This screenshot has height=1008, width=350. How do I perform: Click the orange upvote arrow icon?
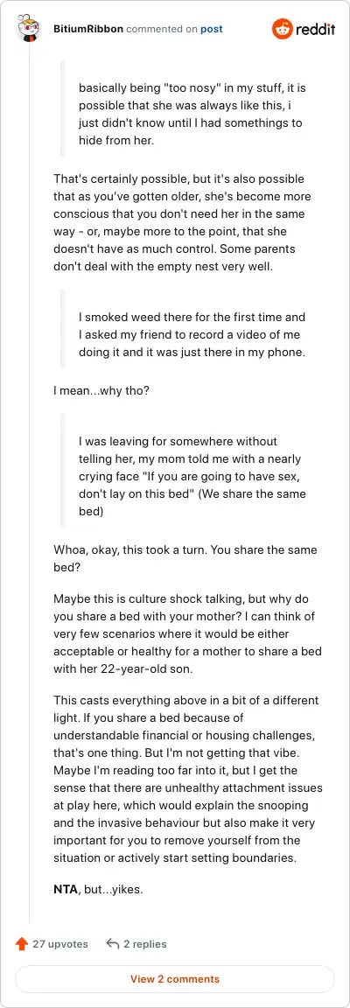pos(21,944)
